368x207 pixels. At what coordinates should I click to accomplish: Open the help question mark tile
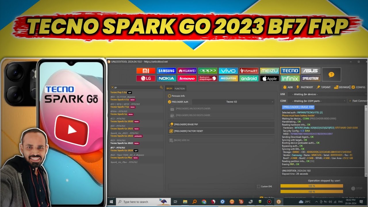pos(331,74)
